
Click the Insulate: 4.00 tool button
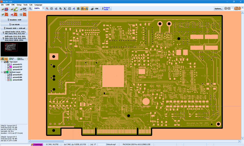pos(14,20)
